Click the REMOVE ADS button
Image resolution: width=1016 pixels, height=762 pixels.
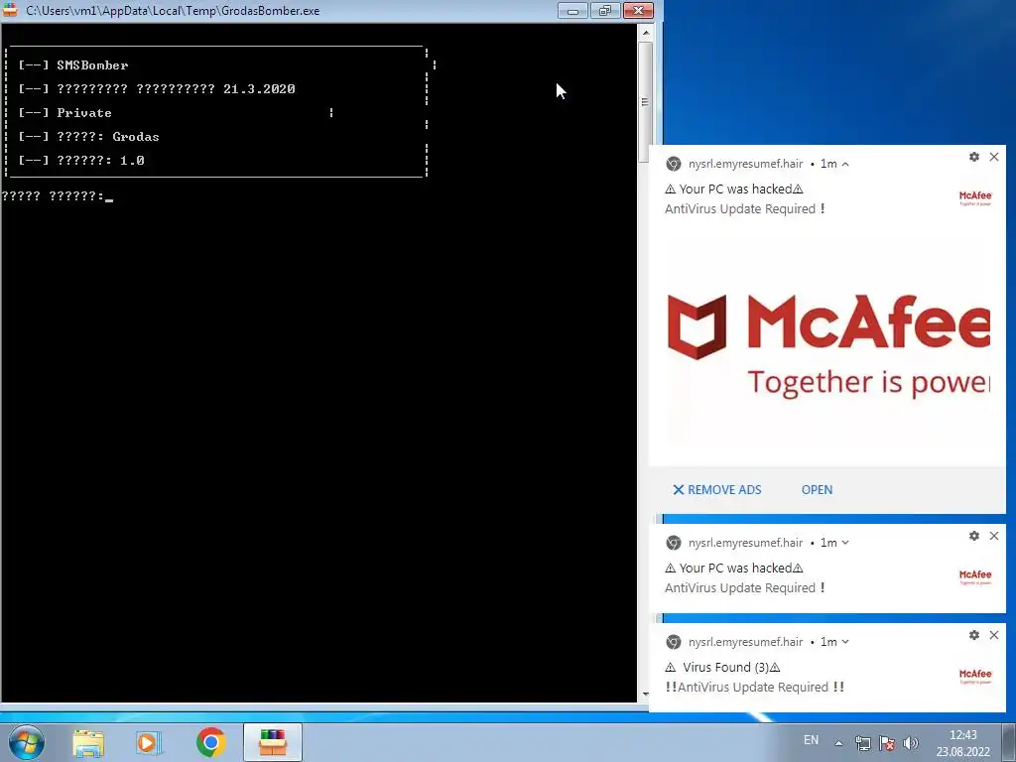(716, 490)
